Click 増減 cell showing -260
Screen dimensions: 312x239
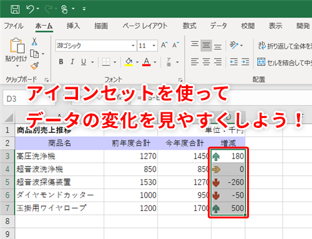pyautogui.click(x=228, y=182)
